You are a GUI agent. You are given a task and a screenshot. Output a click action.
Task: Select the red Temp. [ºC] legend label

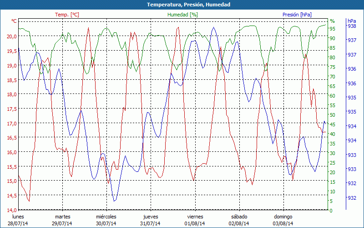[67, 15]
